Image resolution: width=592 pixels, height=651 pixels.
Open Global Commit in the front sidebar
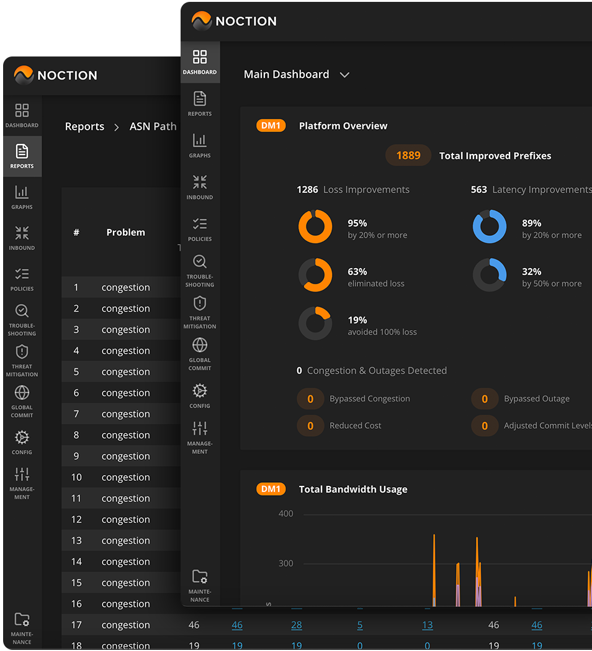[200, 354]
